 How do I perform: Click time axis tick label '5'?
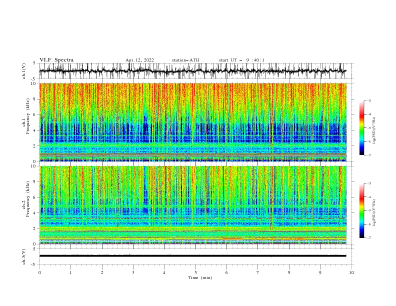click(x=195, y=272)
